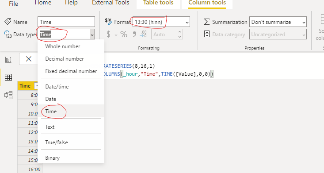Click the Name field containing Time
The height and width of the screenshot is (173, 324).
pyautogui.click(x=66, y=22)
